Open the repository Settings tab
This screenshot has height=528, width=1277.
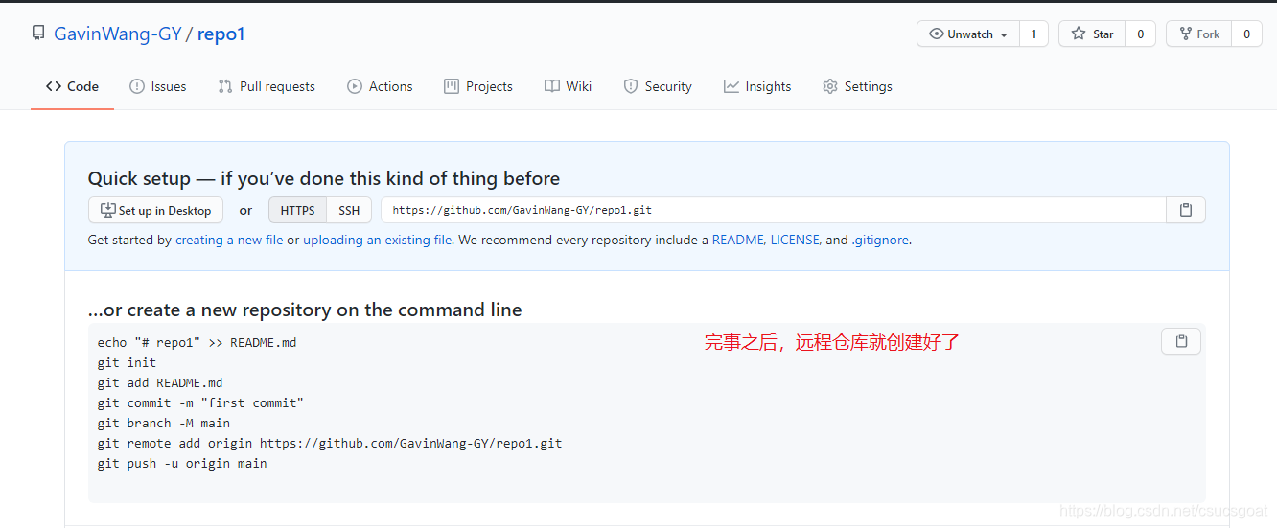click(857, 86)
